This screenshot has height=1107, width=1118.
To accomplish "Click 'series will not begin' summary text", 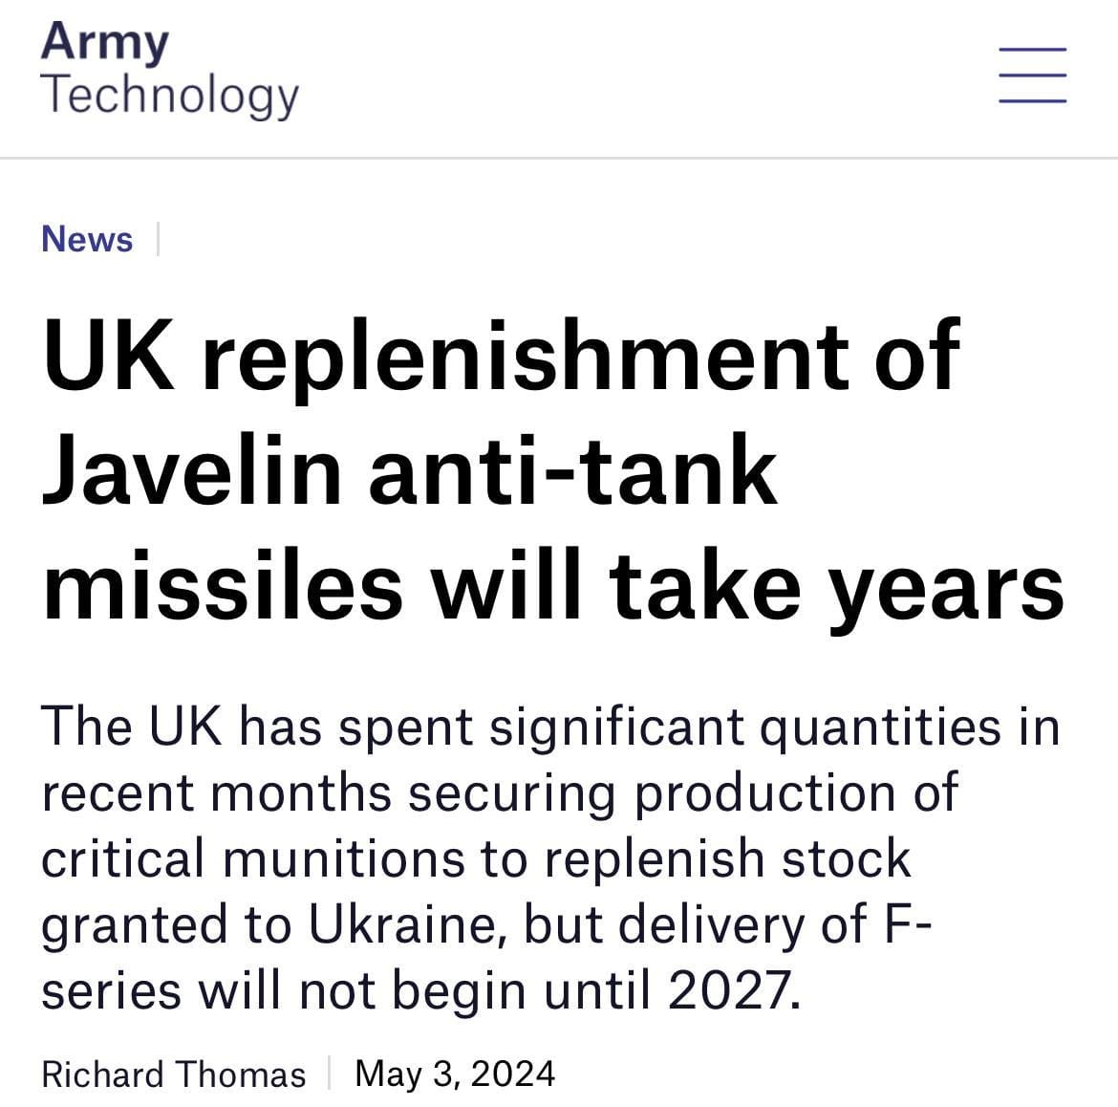I will [285, 990].
